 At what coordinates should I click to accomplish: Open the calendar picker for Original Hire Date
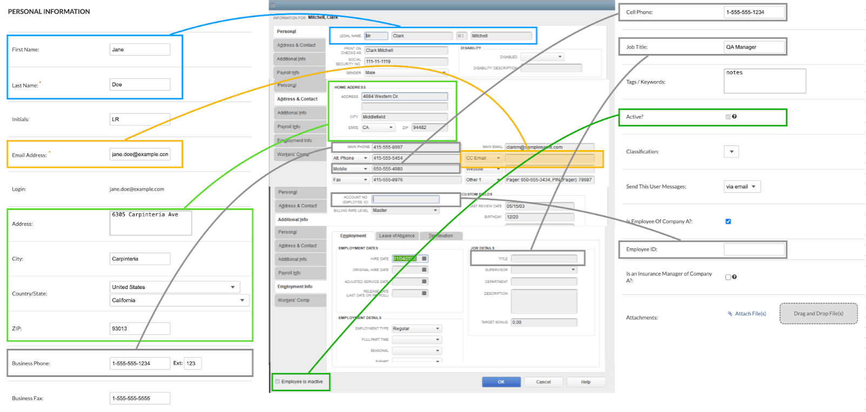424,269
